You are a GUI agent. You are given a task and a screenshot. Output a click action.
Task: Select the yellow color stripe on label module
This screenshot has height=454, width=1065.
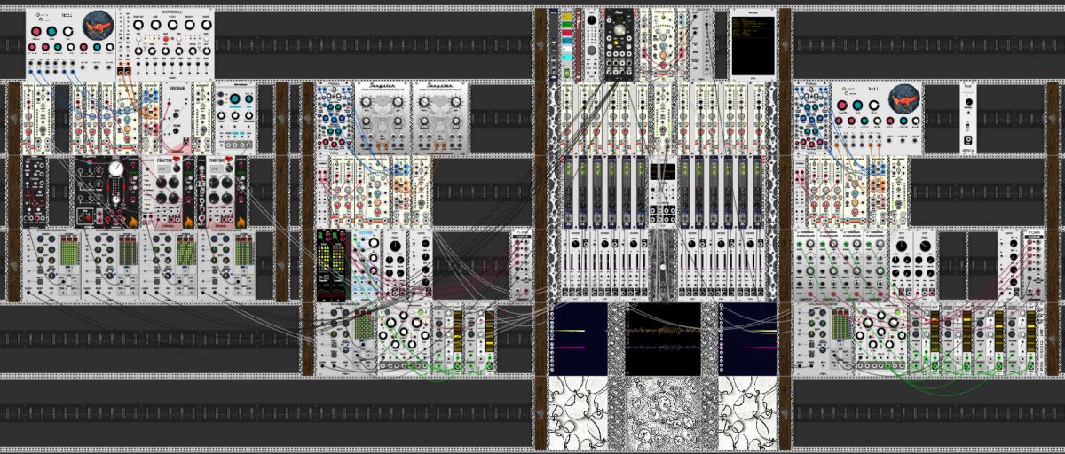click(567, 16)
